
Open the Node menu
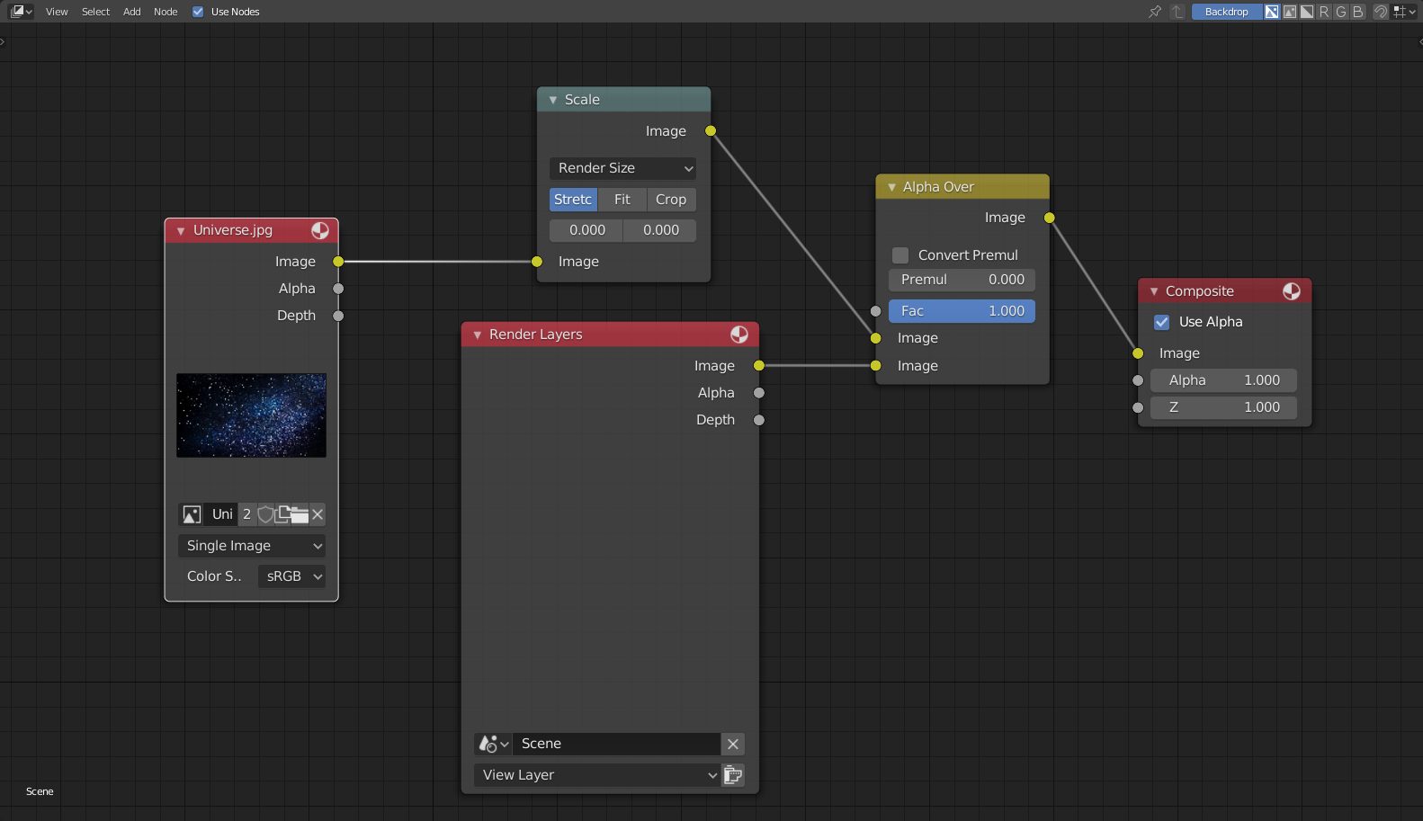pyautogui.click(x=166, y=12)
